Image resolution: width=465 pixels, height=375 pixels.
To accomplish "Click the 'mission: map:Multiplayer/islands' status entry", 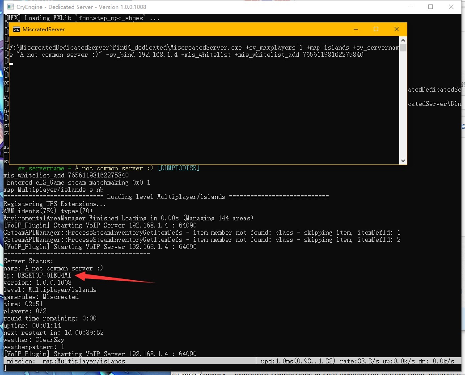I will [66, 361].
